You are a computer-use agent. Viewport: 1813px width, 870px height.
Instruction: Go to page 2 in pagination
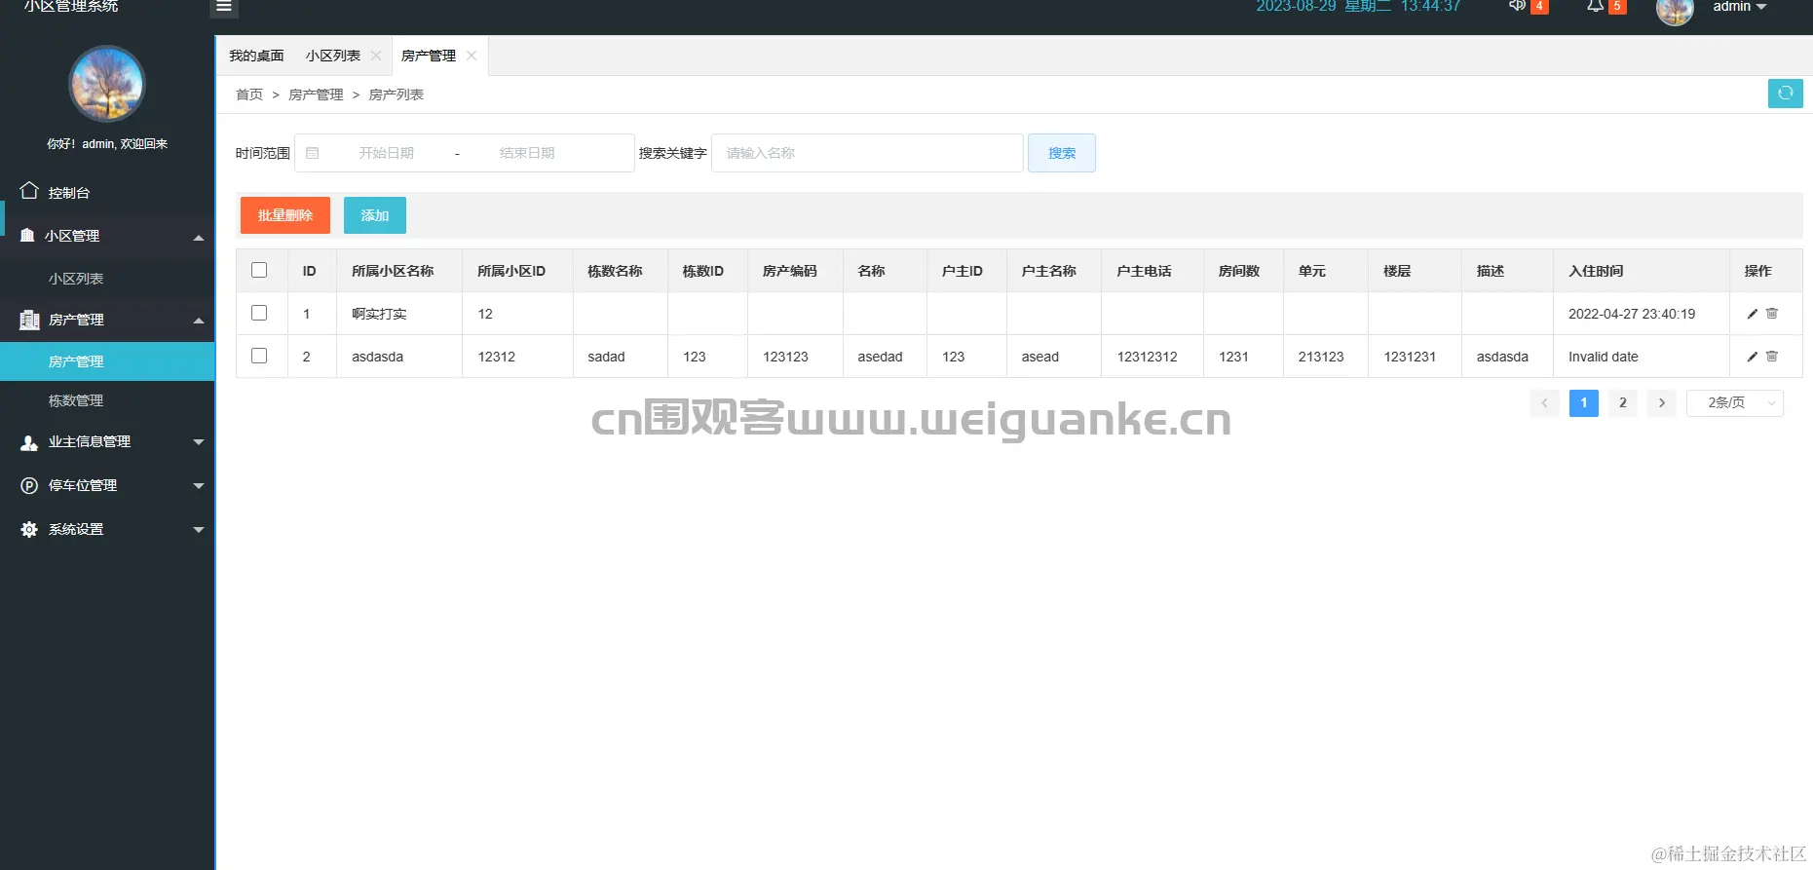(1623, 402)
